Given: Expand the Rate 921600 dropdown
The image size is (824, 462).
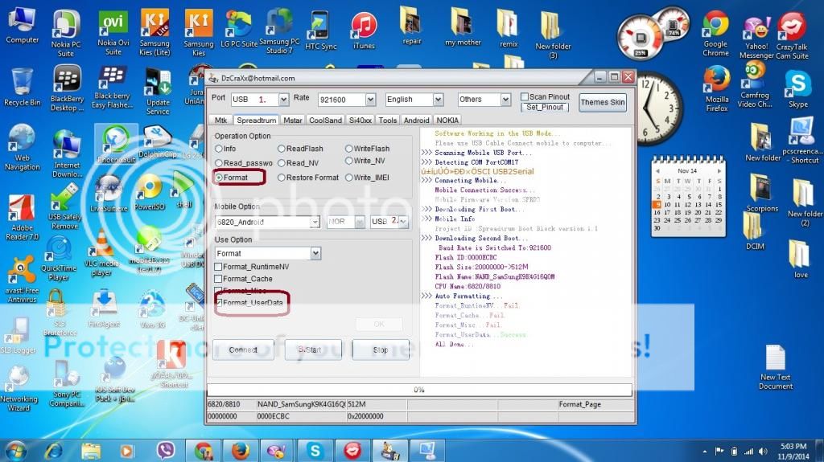Looking at the screenshot, I should click(x=370, y=100).
